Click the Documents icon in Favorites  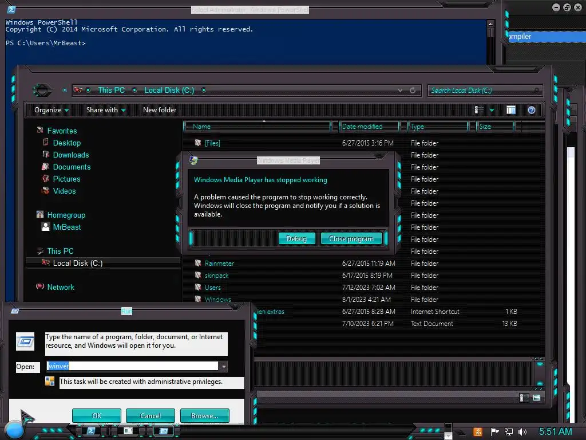tap(46, 167)
